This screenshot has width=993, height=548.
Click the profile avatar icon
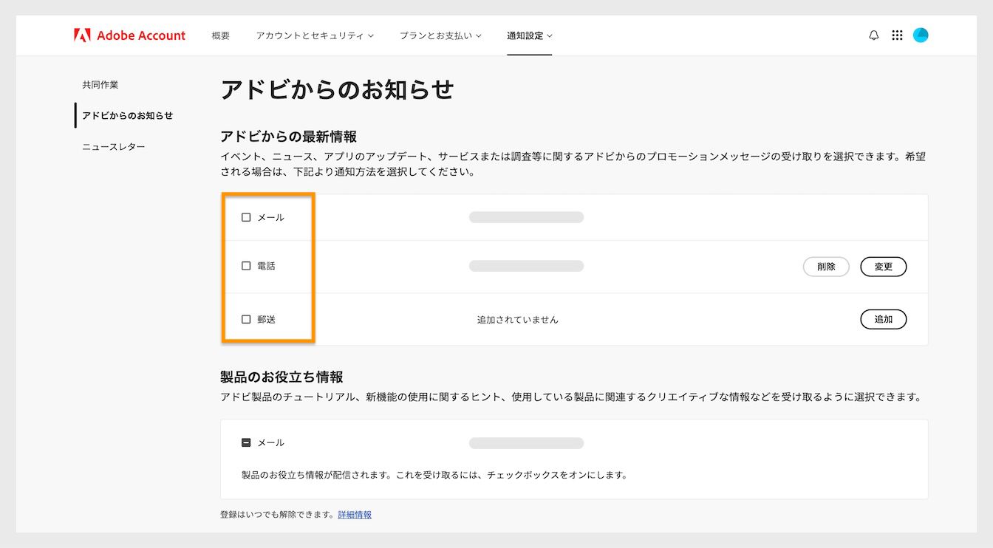pyautogui.click(x=921, y=35)
